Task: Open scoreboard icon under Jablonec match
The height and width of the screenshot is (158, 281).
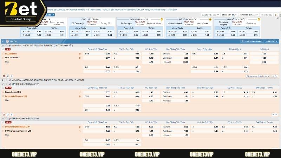Action: click(x=4, y=76)
